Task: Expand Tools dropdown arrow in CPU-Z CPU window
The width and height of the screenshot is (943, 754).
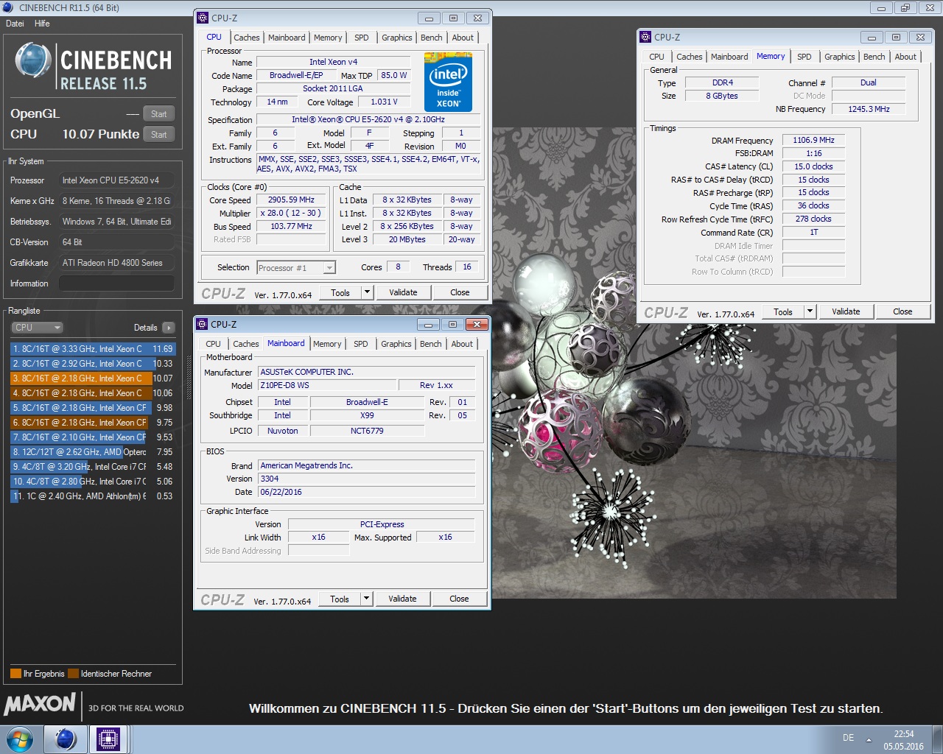Action: [367, 292]
